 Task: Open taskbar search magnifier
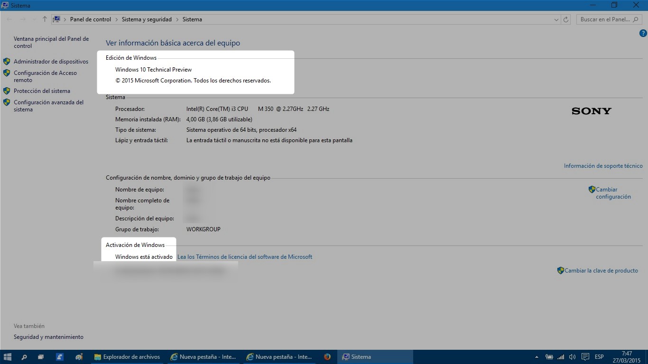(x=24, y=357)
